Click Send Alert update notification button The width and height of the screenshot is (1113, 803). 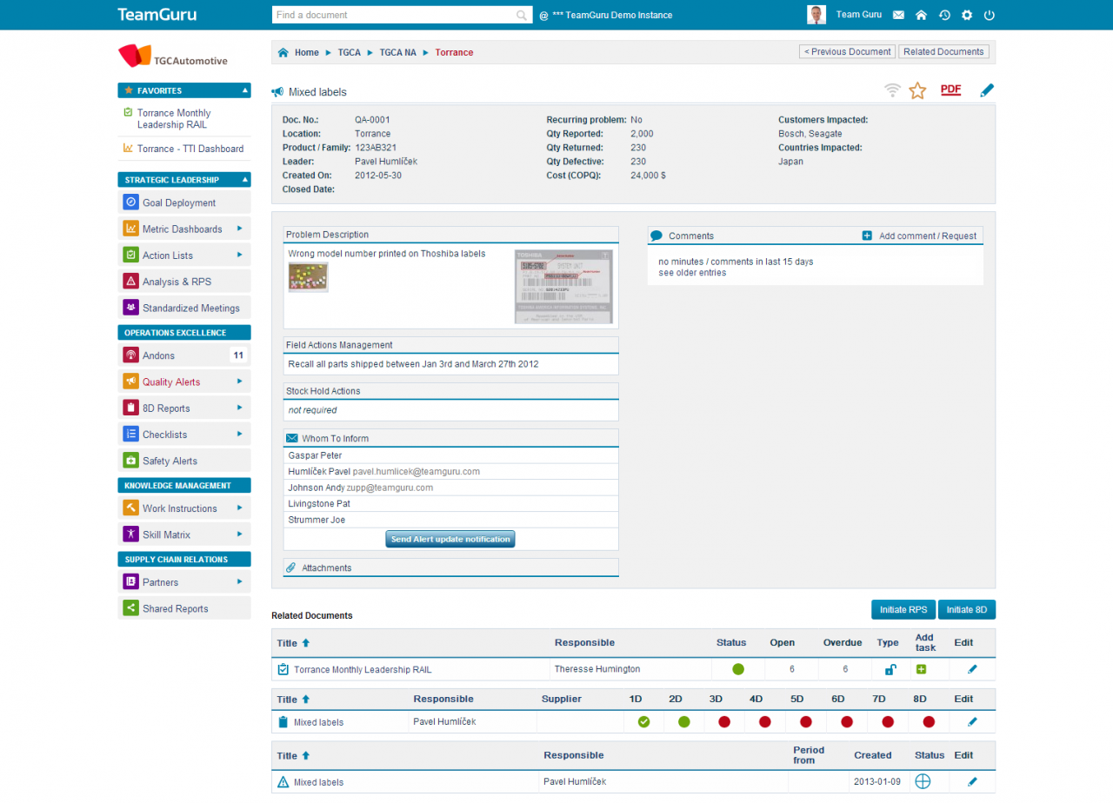450,539
